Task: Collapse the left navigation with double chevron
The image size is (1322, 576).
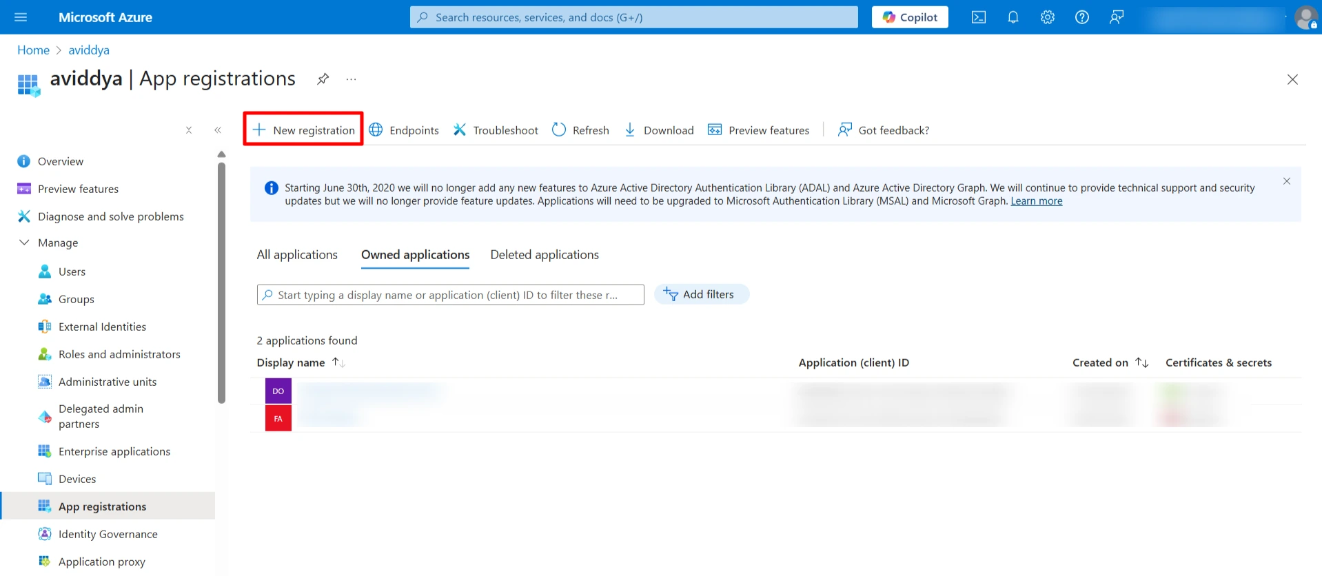Action: [218, 130]
